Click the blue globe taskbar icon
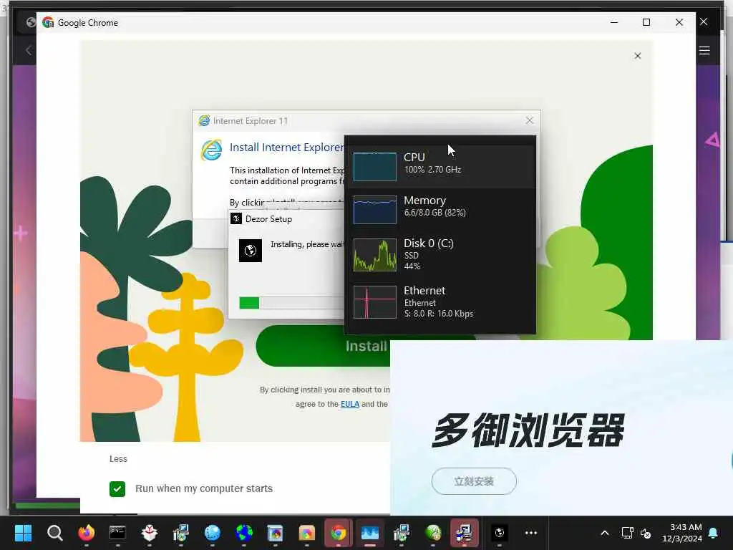Viewport: 733px width, 550px height. click(x=212, y=533)
